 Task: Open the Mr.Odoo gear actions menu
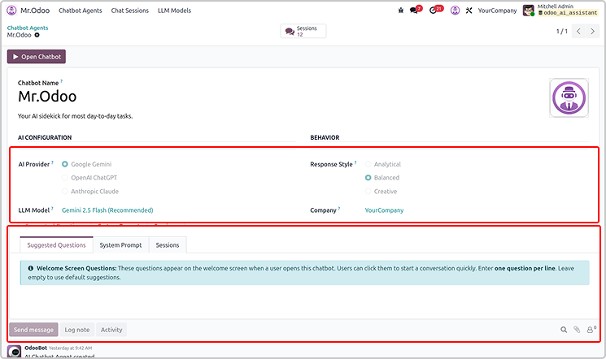tap(37, 35)
